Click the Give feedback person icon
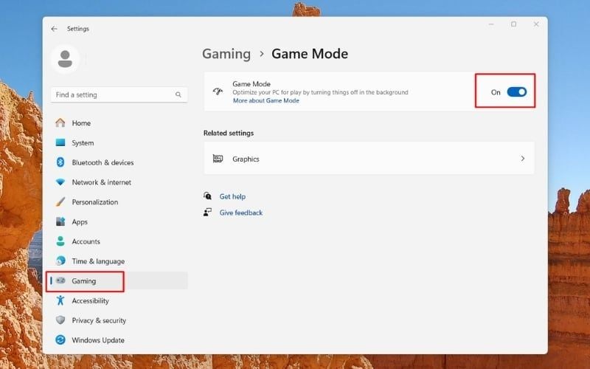The height and width of the screenshot is (369, 590). pos(207,213)
